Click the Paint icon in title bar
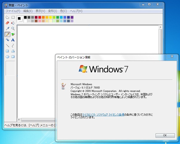 point(6,5)
